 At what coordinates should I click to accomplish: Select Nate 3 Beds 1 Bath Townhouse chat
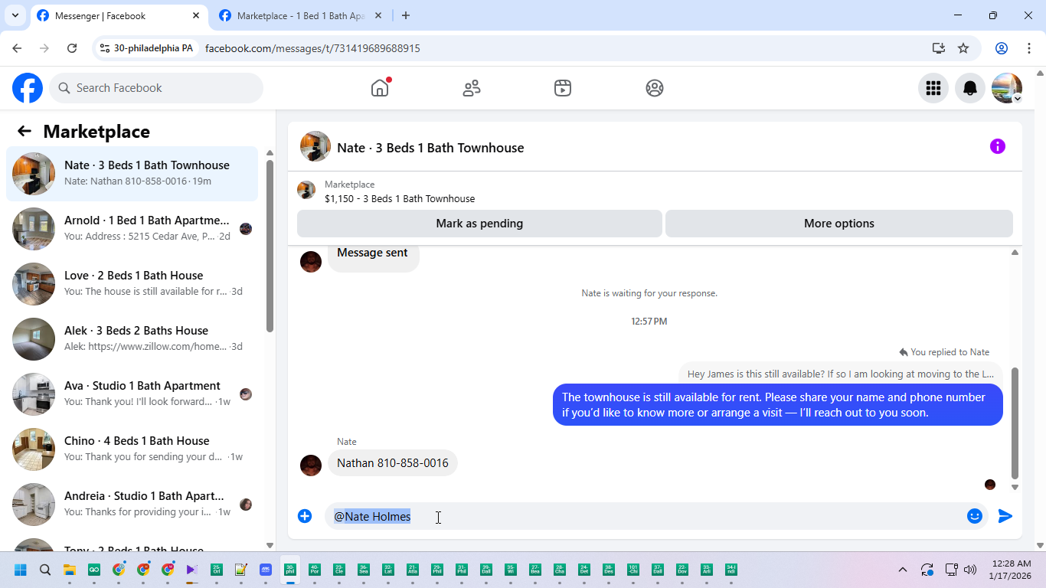pos(132,174)
